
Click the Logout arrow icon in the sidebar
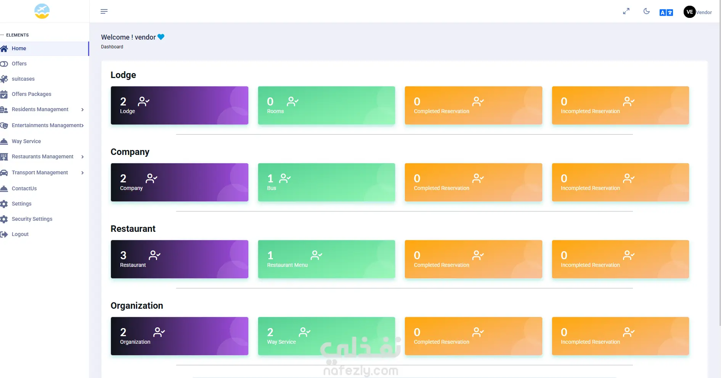pyautogui.click(x=4, y=234)
